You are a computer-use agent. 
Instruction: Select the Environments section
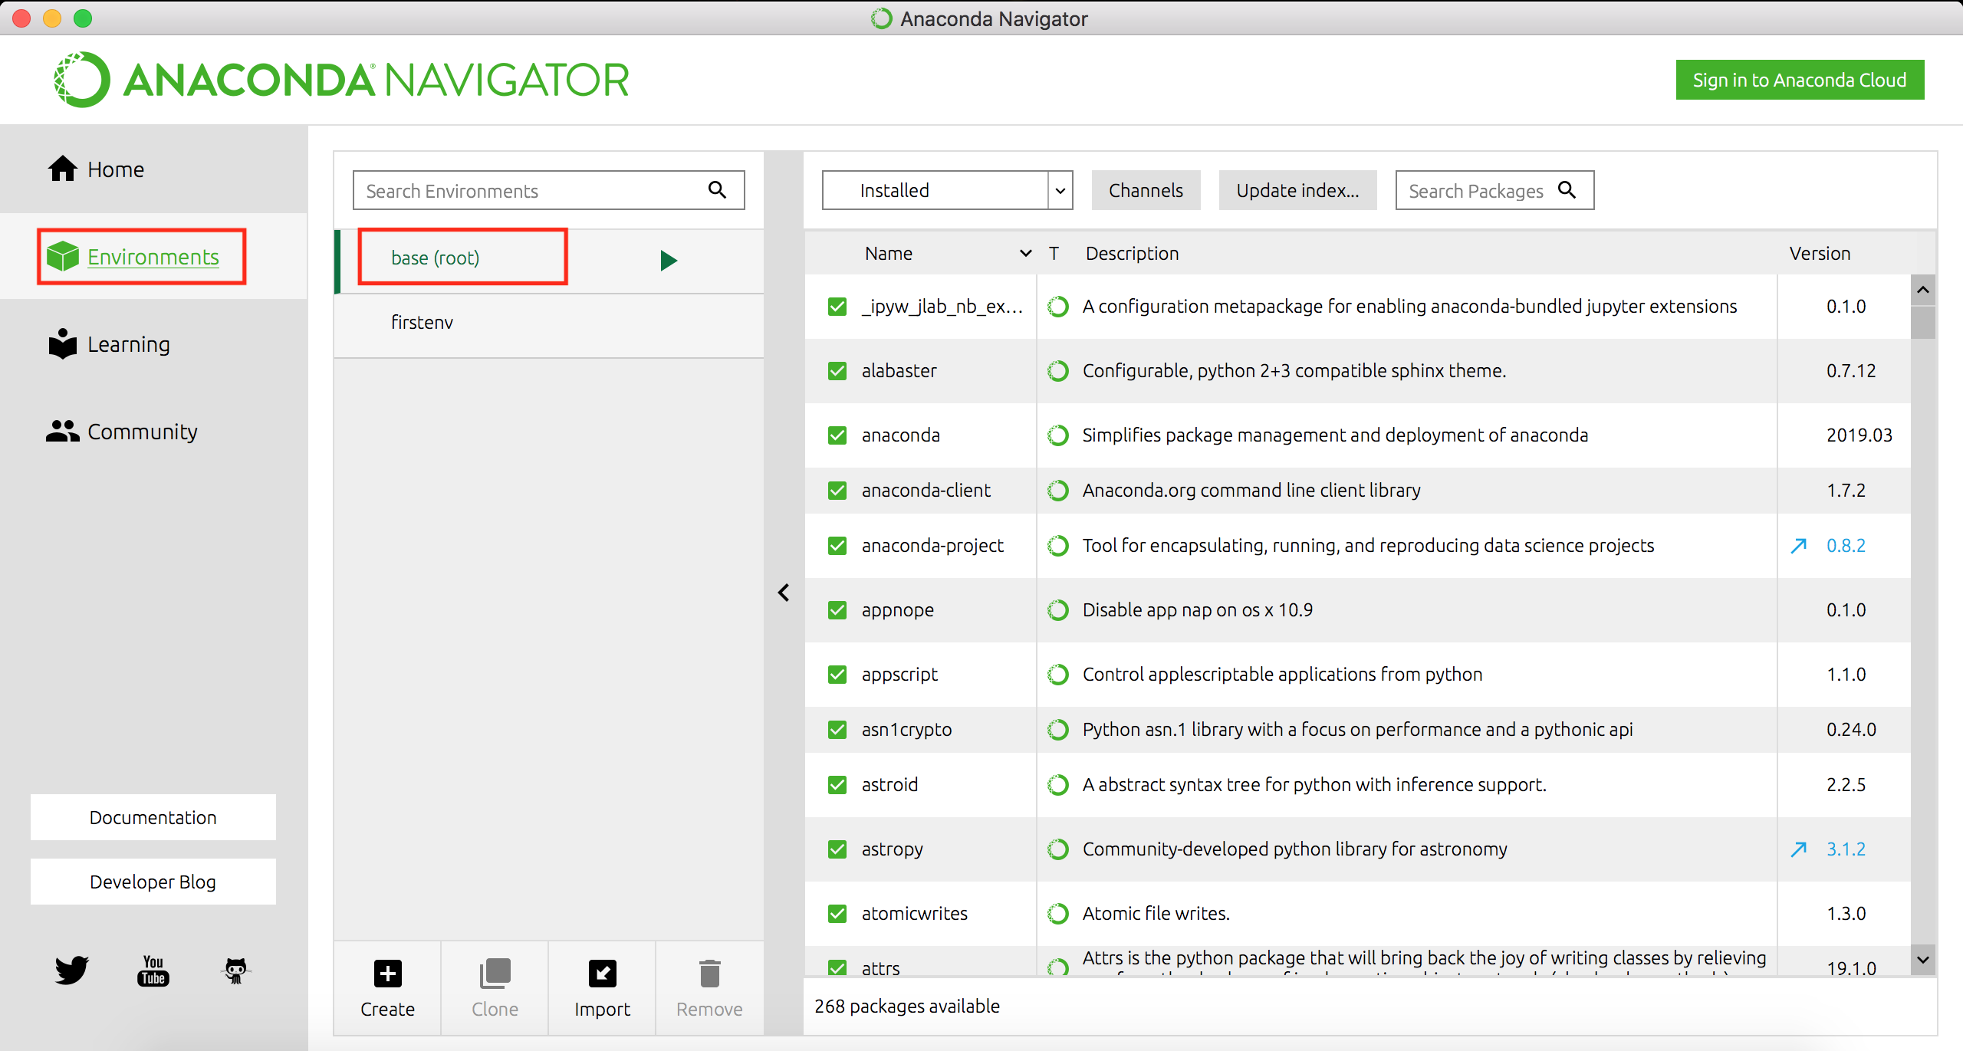coord(152,257)
